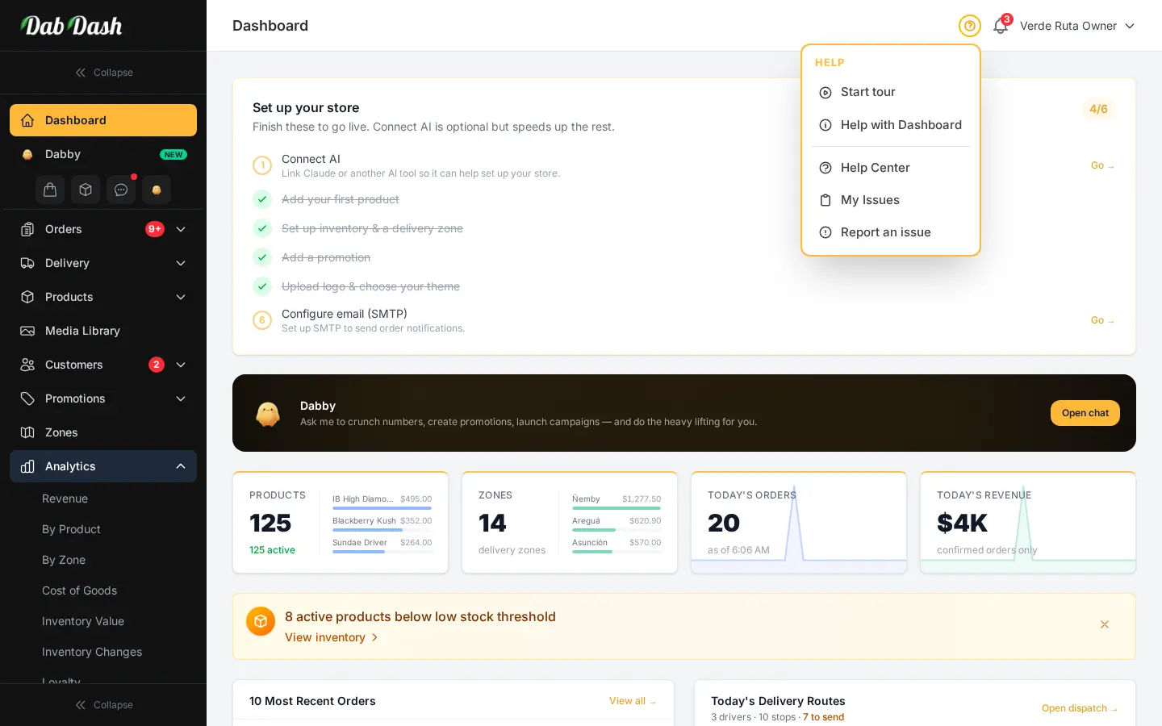Open the notifications bell icon

1001,26
